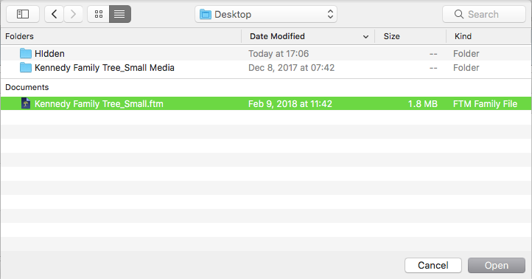Click the Open button
Viewport: 532px width, 279px height.
497,266
